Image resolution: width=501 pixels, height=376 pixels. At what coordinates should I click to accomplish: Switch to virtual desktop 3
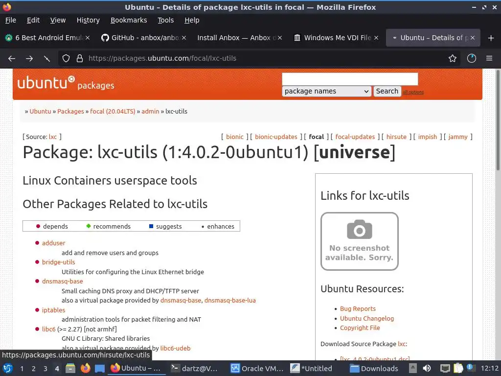46,369
